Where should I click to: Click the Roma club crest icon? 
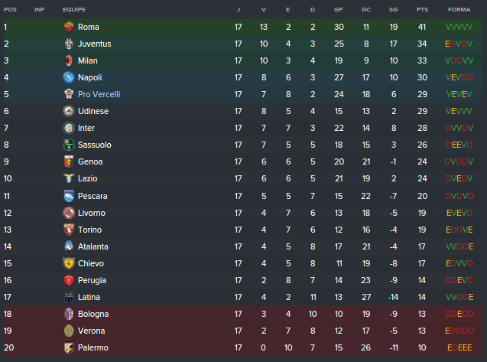click(x=68, y=27)
